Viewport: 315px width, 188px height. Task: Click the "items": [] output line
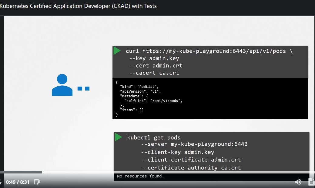[132, 110]
